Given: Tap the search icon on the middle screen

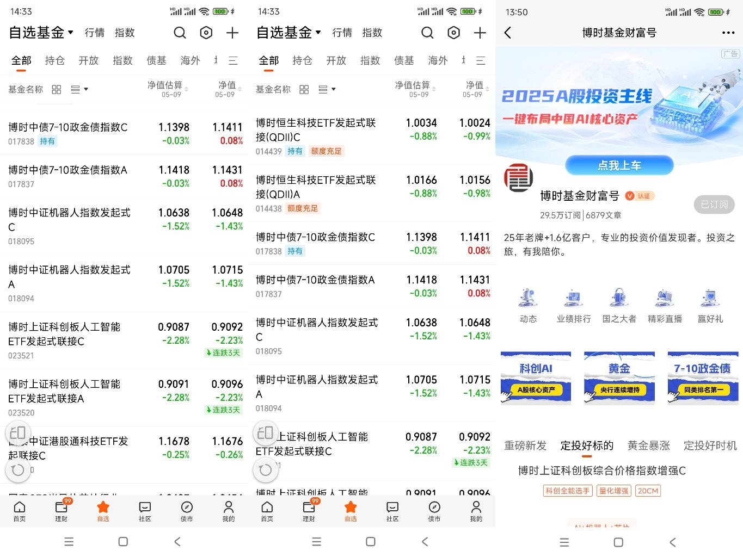Looking at the screenshot, I should [427, 33].
